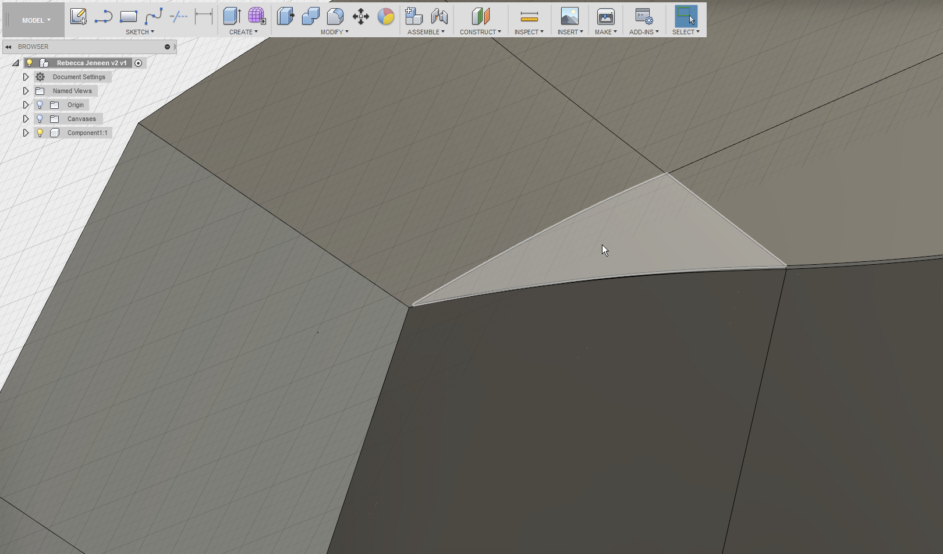Expand the Document Settings node
943x554 pixels.
click(26, 76)
